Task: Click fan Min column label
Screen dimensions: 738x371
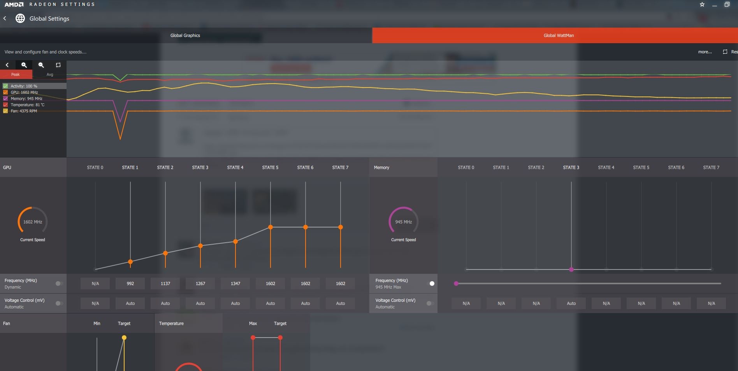Action: pyautogui.click(x=97, y=324)
